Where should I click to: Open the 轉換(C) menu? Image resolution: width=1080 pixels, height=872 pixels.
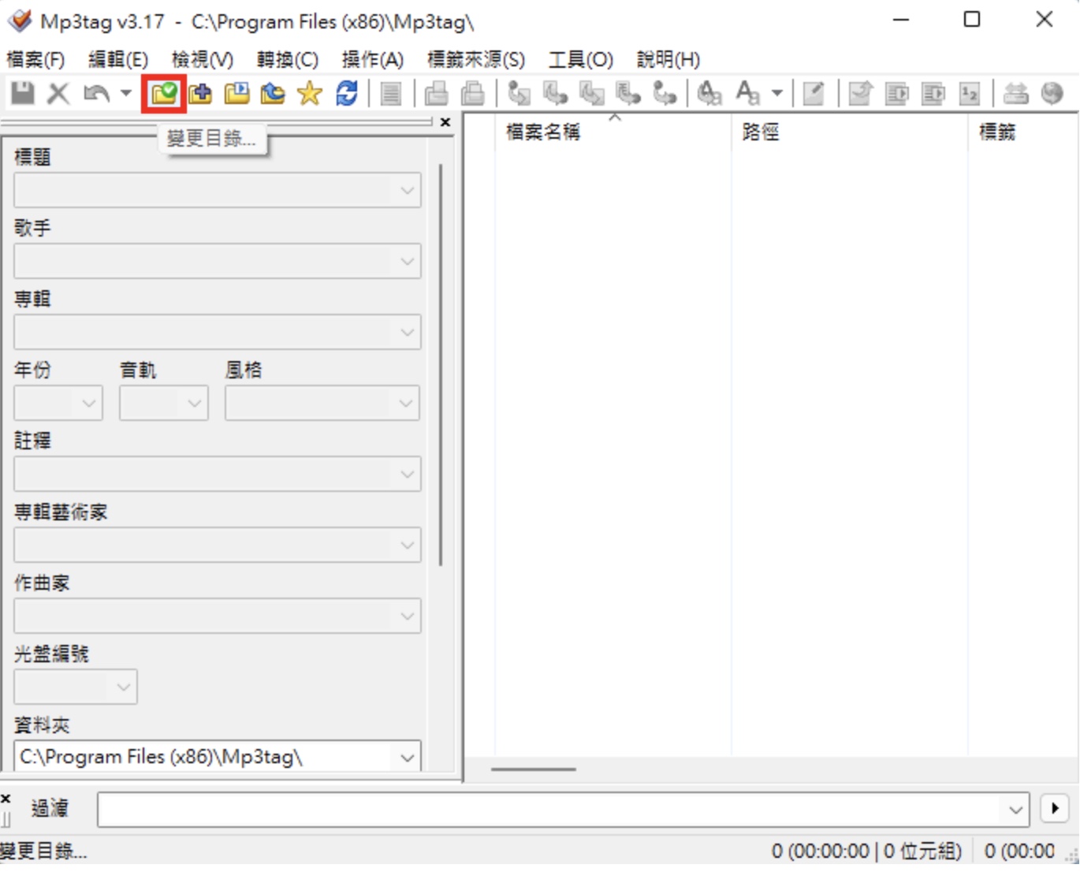tap(288, 59)
